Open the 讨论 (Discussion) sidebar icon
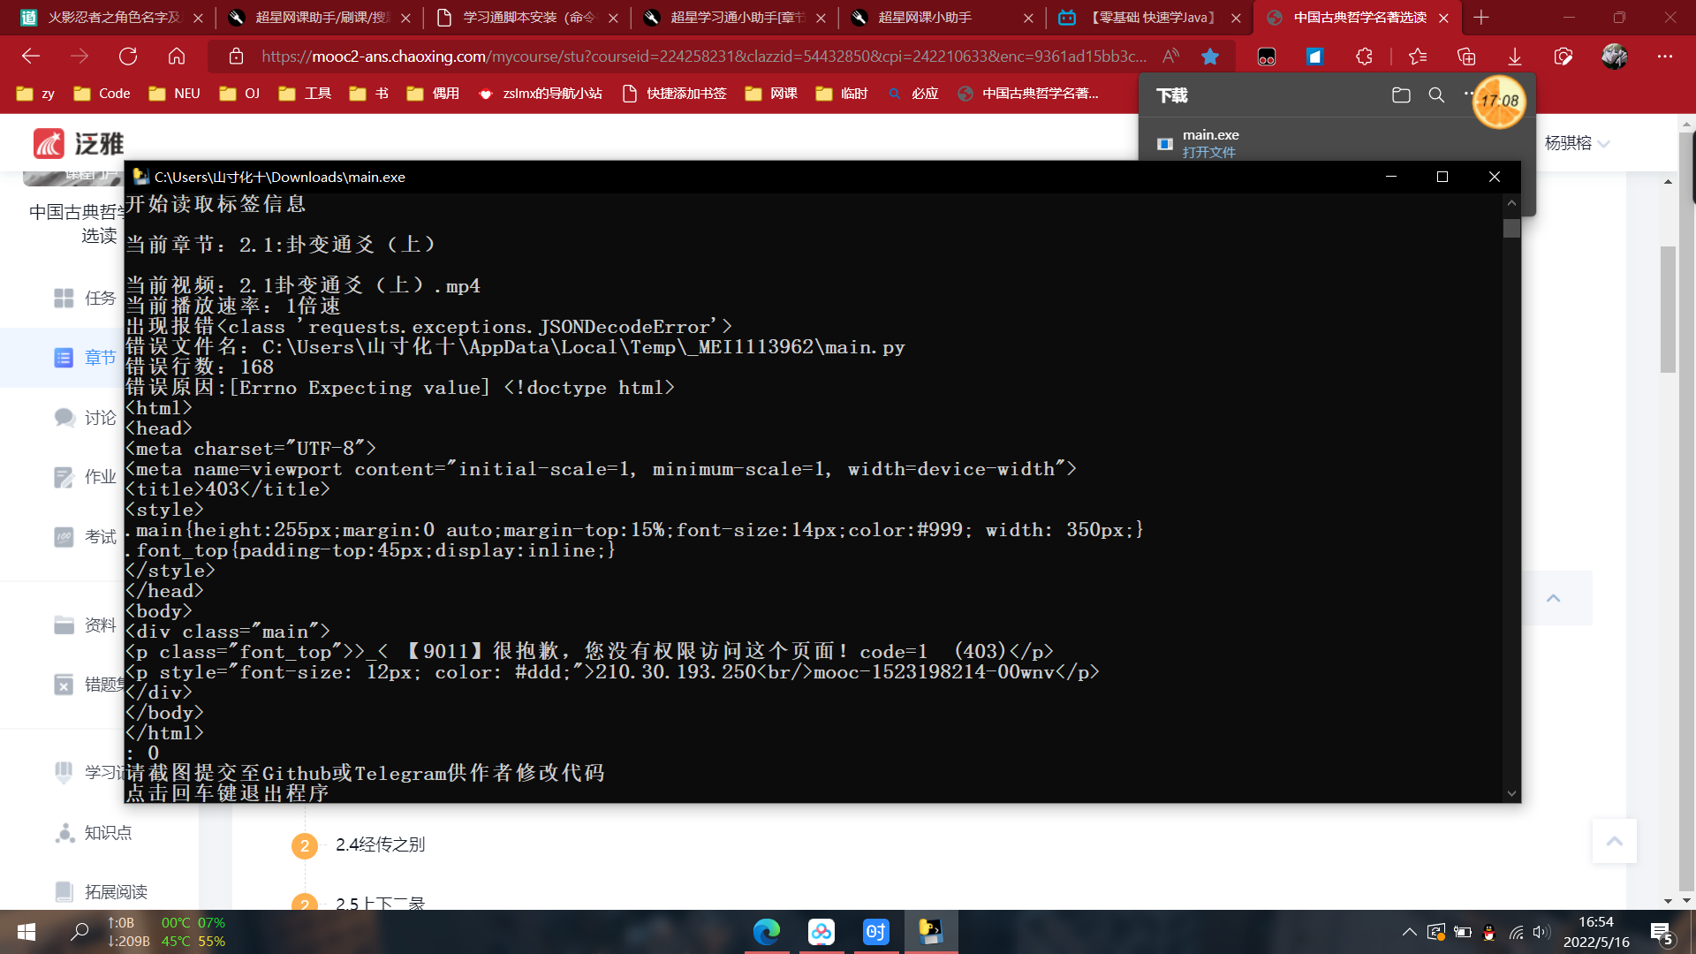Viewport: 1696px width, 954px height. (63, 417)
